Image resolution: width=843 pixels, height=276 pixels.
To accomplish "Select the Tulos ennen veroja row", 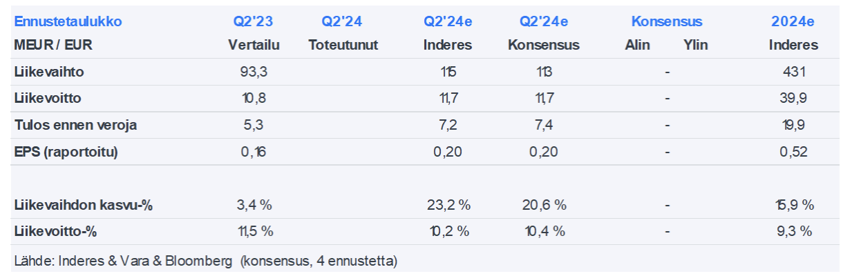I will [75, 125].
